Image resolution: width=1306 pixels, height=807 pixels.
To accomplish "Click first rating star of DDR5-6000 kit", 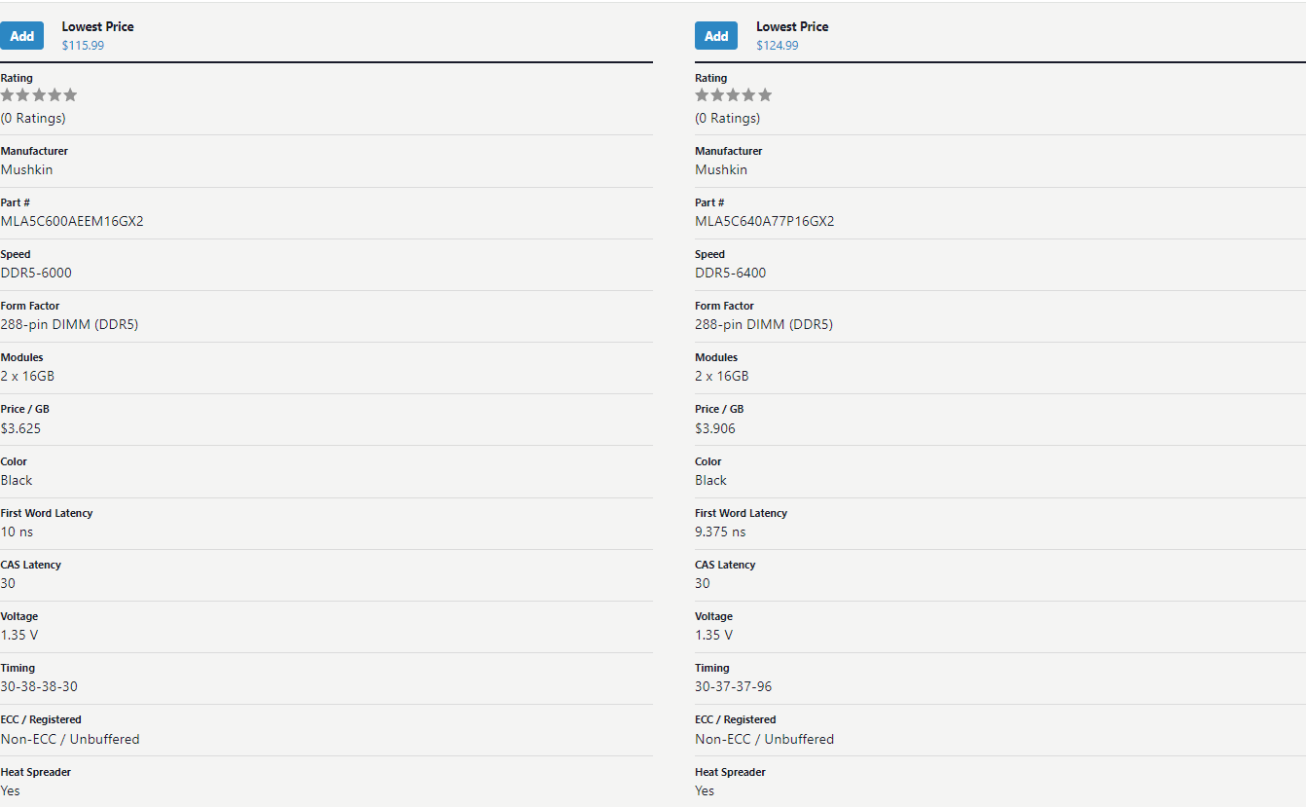I will [x=8, y=94].
